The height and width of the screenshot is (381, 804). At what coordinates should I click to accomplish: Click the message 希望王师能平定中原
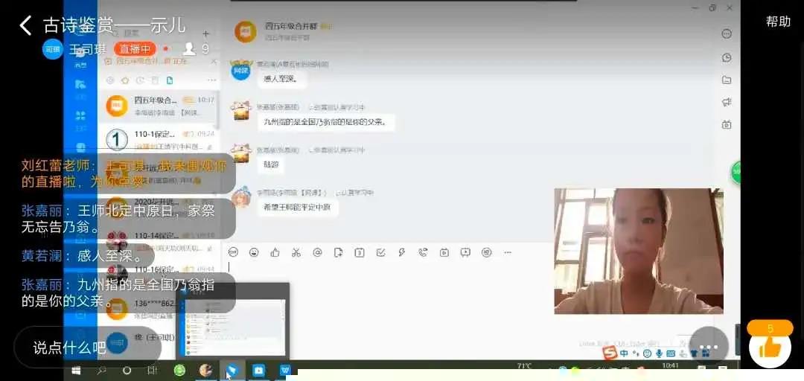pyautogui.click(x=297, y=208)
